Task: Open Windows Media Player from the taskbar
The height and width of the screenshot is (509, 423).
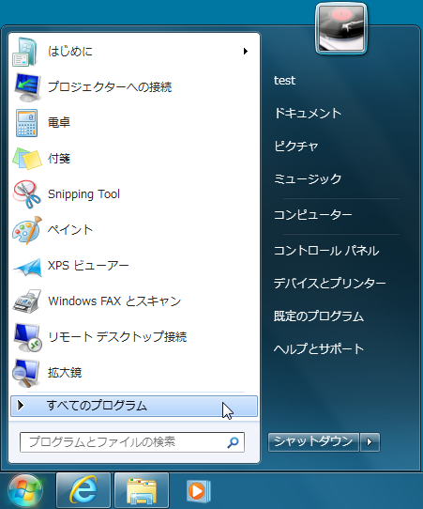Action: click(x=199, y=491)
